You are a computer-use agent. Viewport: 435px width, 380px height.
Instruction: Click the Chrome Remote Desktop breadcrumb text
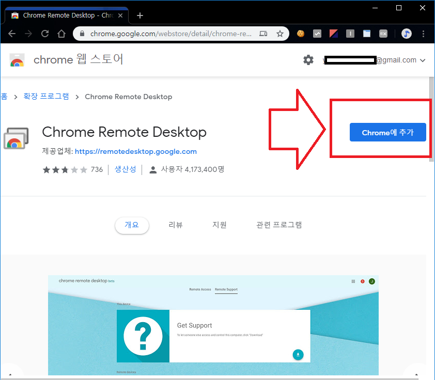[129, 97]
